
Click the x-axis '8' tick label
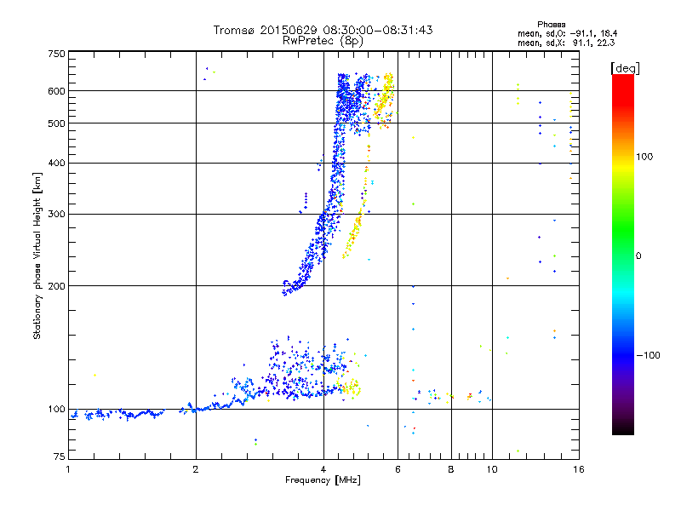click(451, 469)
